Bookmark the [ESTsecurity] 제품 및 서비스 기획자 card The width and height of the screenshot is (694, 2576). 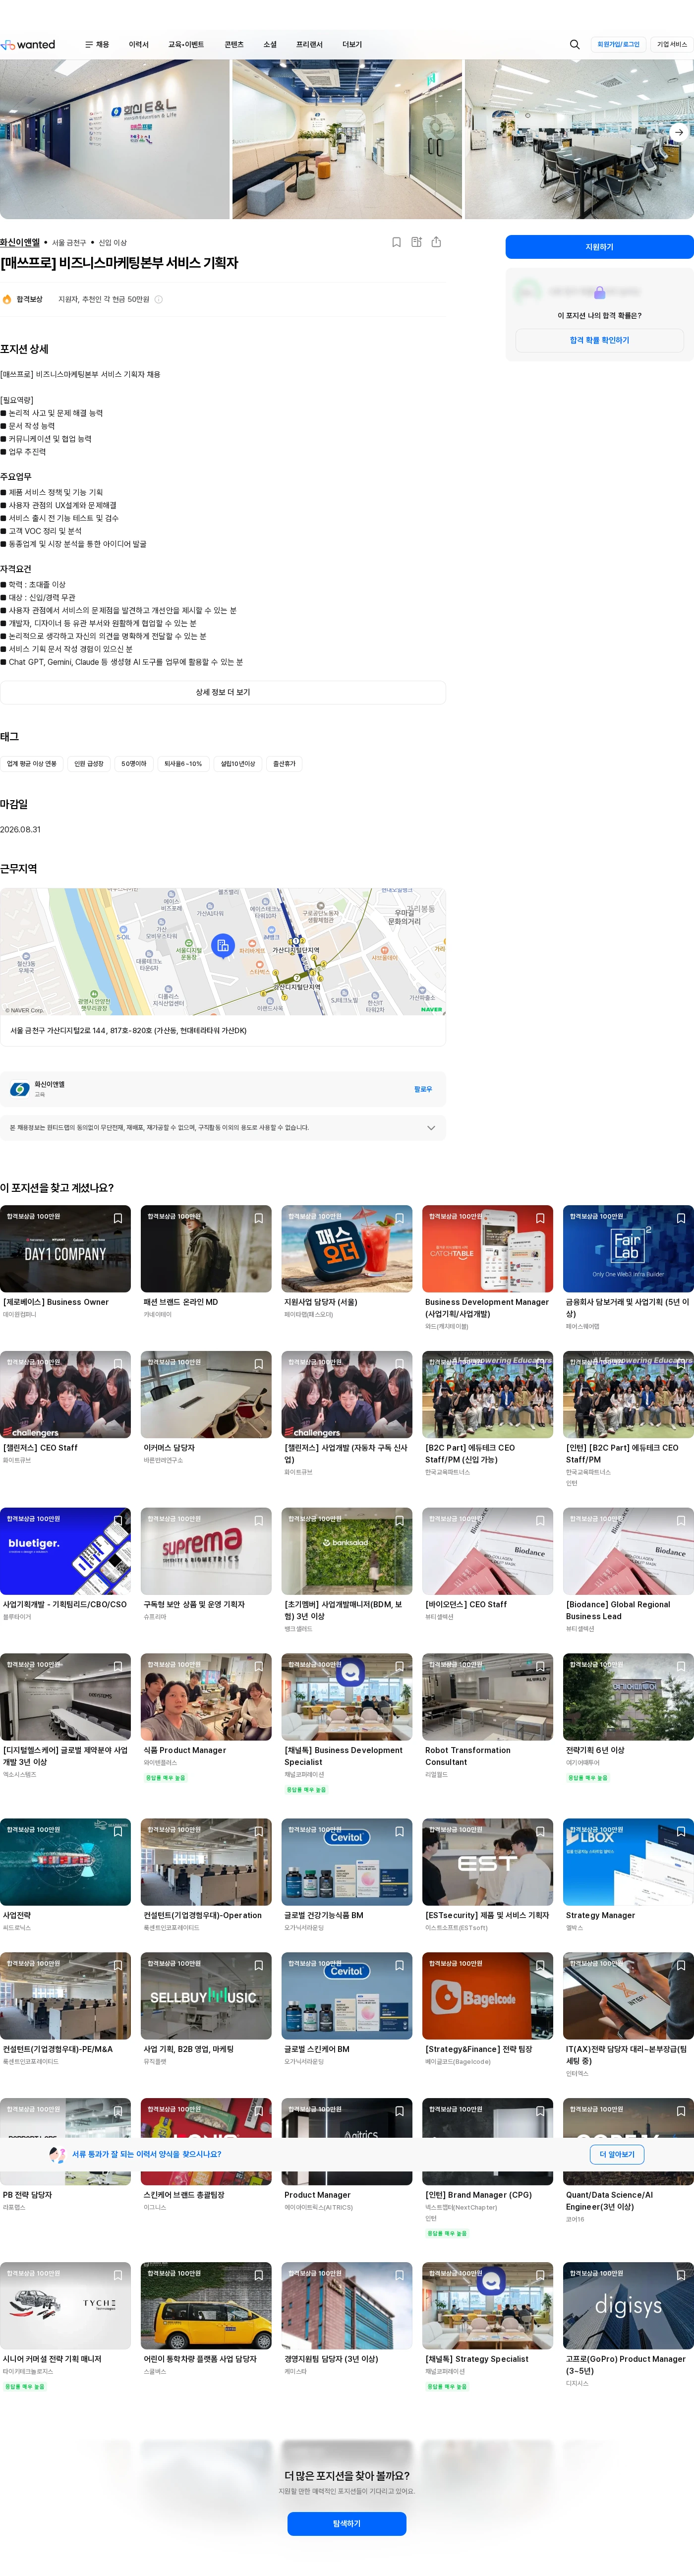[x=541, y=1832]
